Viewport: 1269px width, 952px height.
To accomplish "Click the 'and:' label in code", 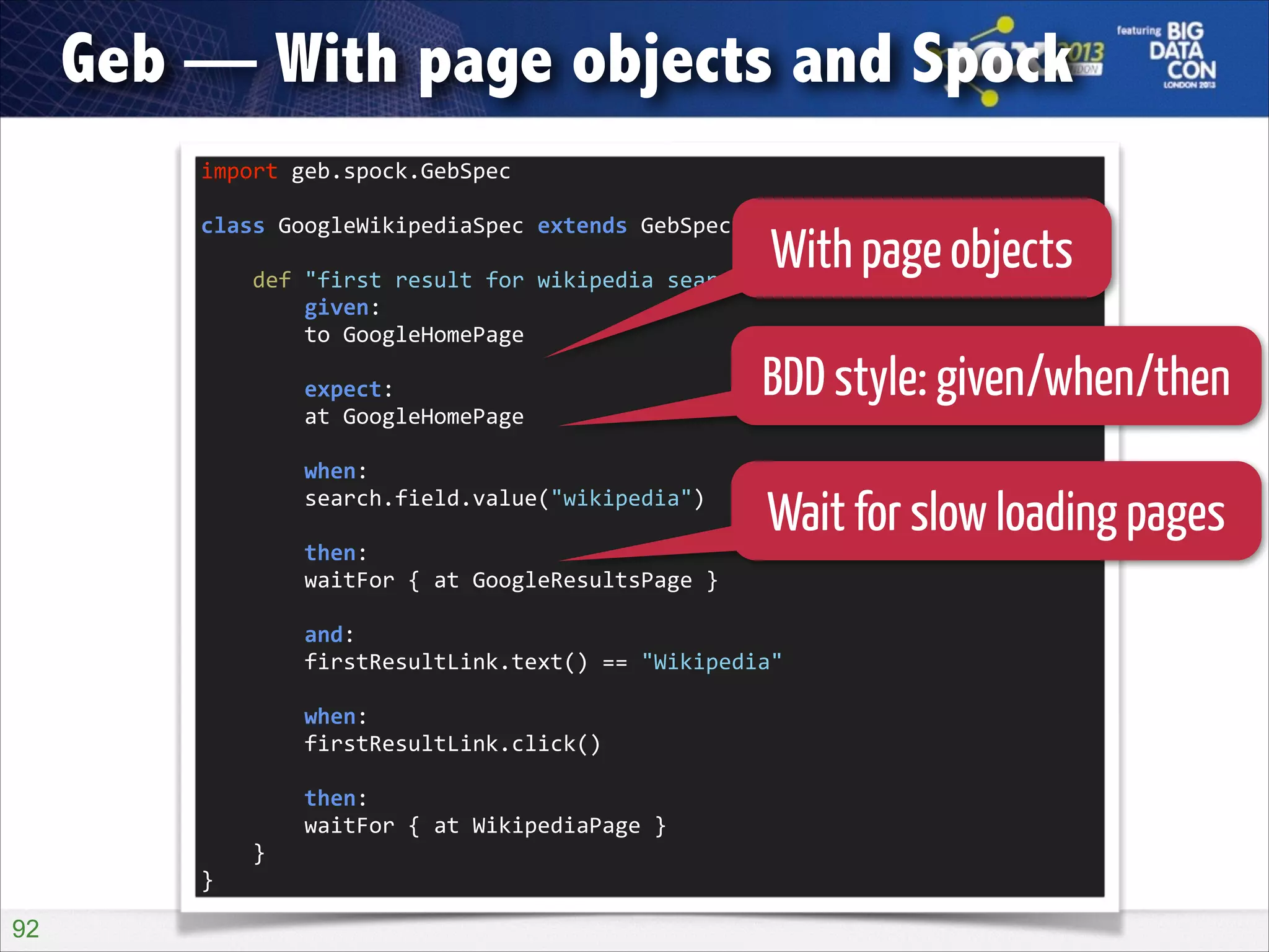I will point(329,635).
